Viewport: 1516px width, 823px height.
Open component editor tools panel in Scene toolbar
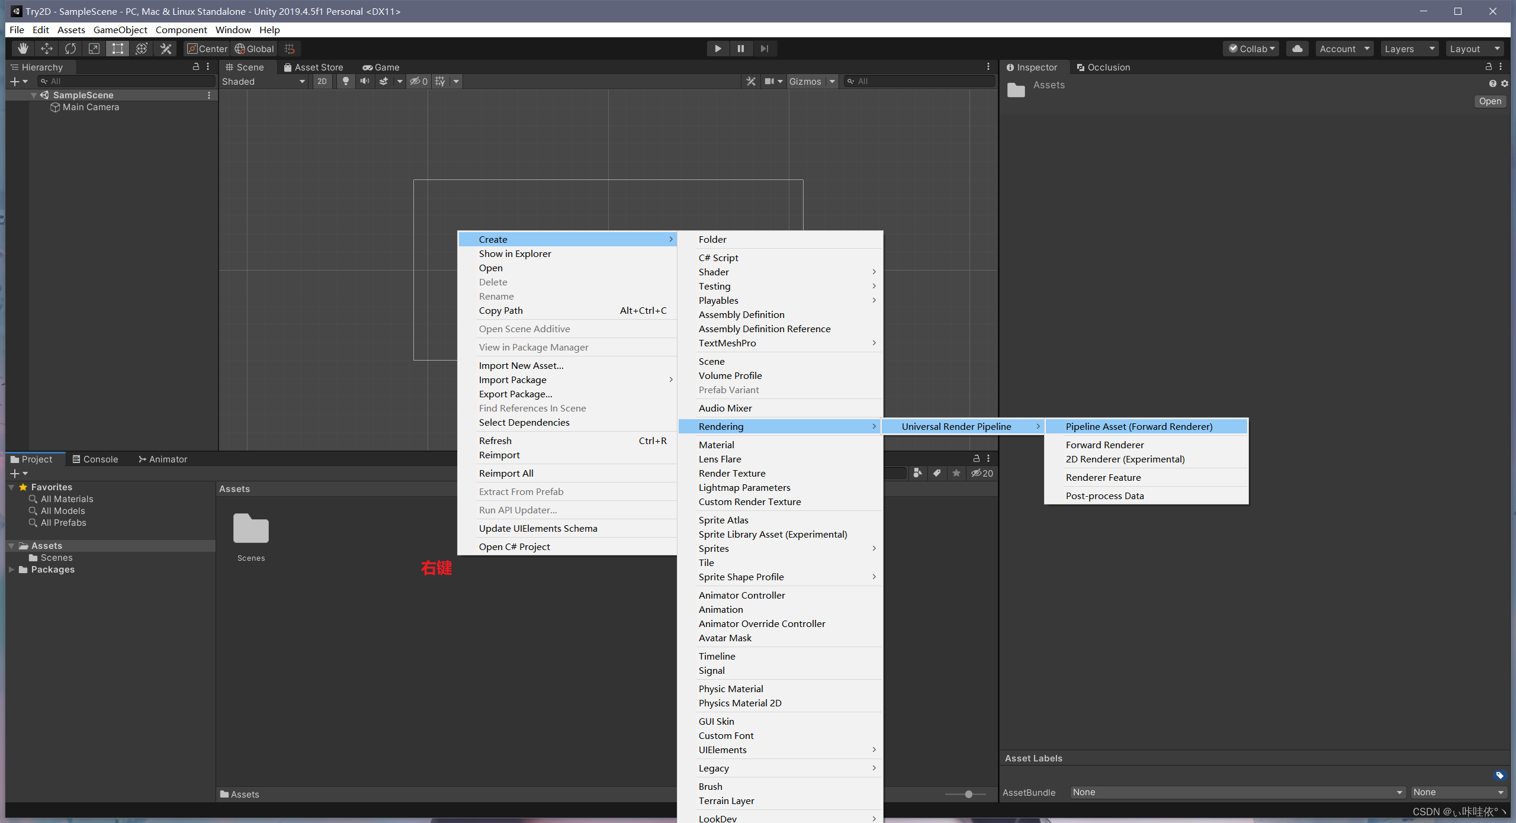pyautogui.click(x=751, y=81)
